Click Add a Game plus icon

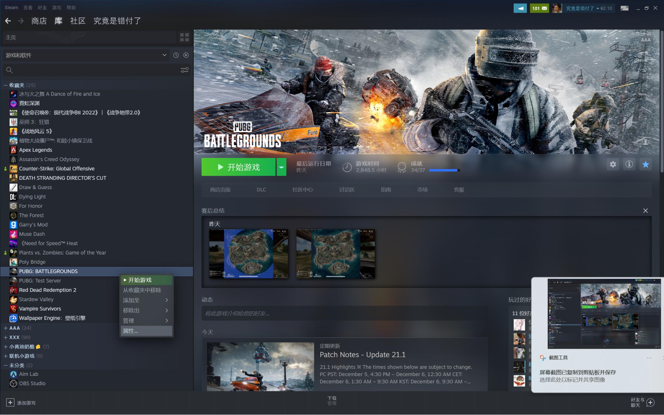click(10, 402)
